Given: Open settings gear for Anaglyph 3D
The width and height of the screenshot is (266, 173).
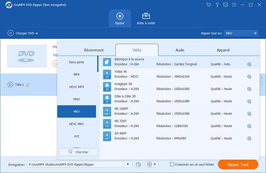Looking at the screenshot, I should click(249, 89).
